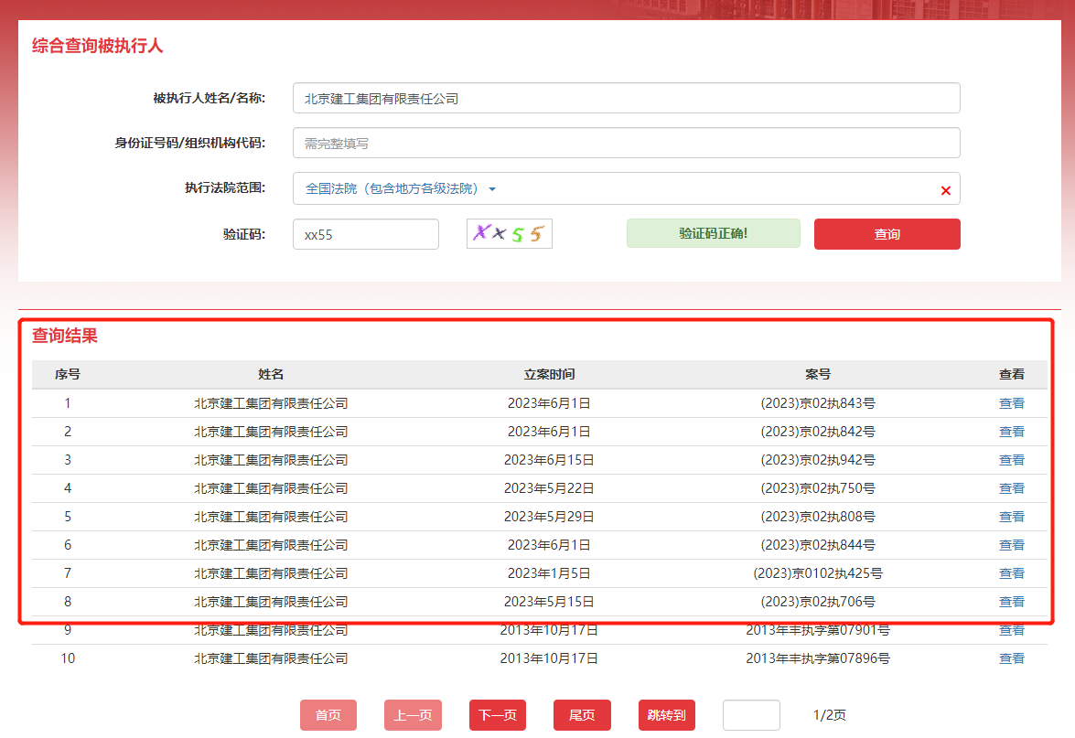Click case number (2023)京0102执425号
1075x738 pixels.
coord(818,572)
